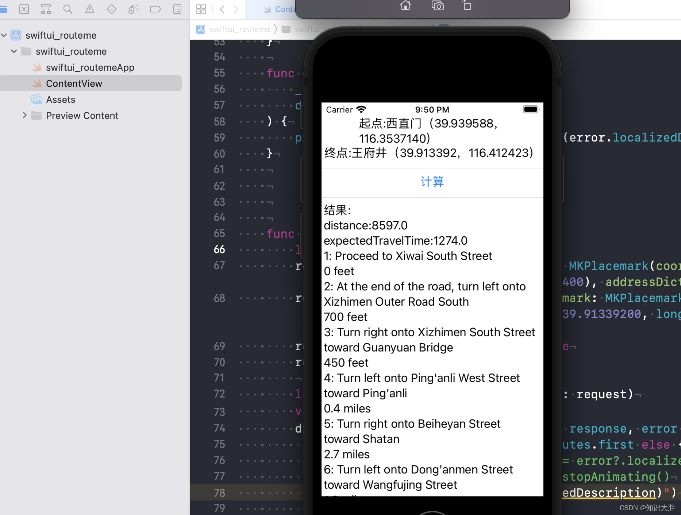The image size is (681, 515).
Task: Click the simulator screenshot camera icon
Action: tap(437, 6)
